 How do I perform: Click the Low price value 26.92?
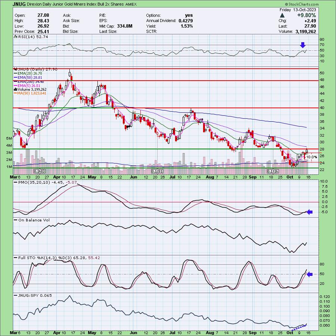[43, 26]
